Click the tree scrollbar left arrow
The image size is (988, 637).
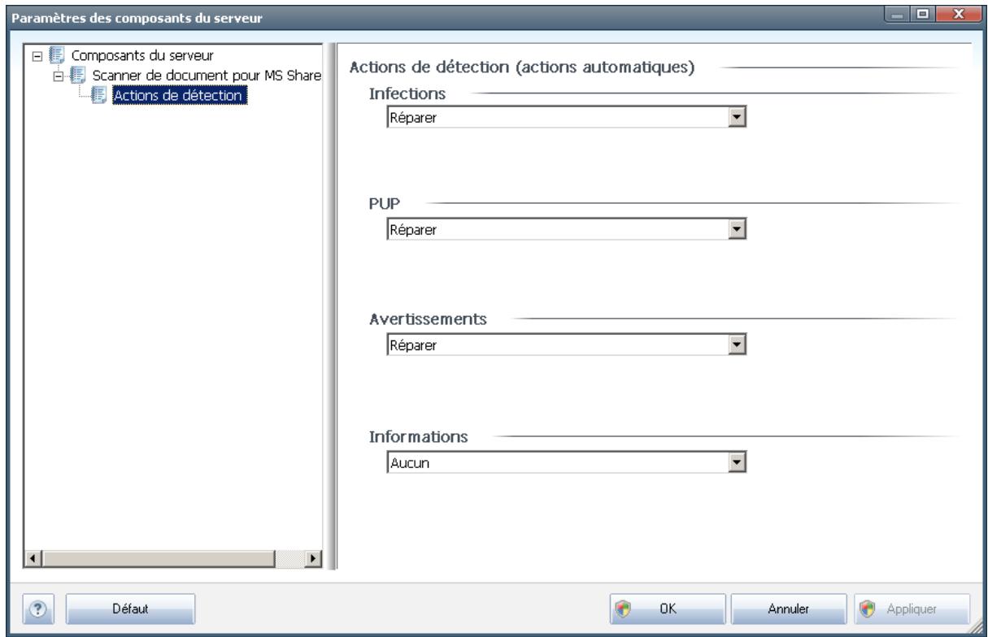coord(34,560)
